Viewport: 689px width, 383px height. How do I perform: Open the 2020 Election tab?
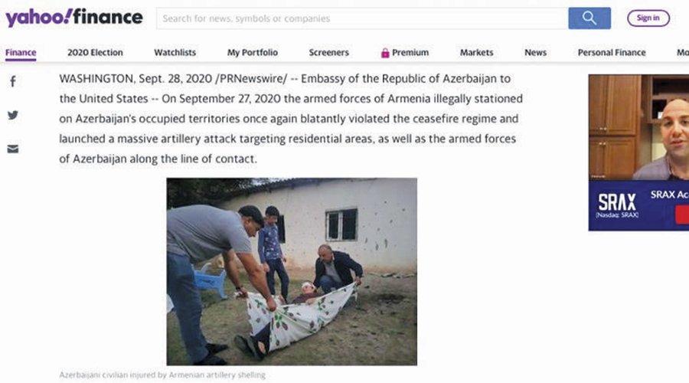pos(95,53)
